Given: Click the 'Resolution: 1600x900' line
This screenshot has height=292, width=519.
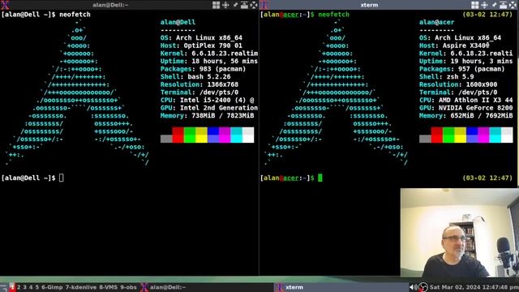Looking at the screenshot, I should (x=458, y=84).
